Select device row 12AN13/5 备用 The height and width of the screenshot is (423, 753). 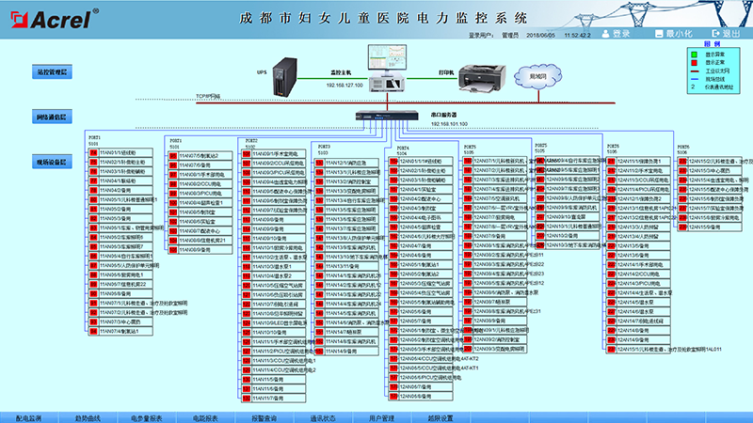pyautogui.click(x=639, y=246)
